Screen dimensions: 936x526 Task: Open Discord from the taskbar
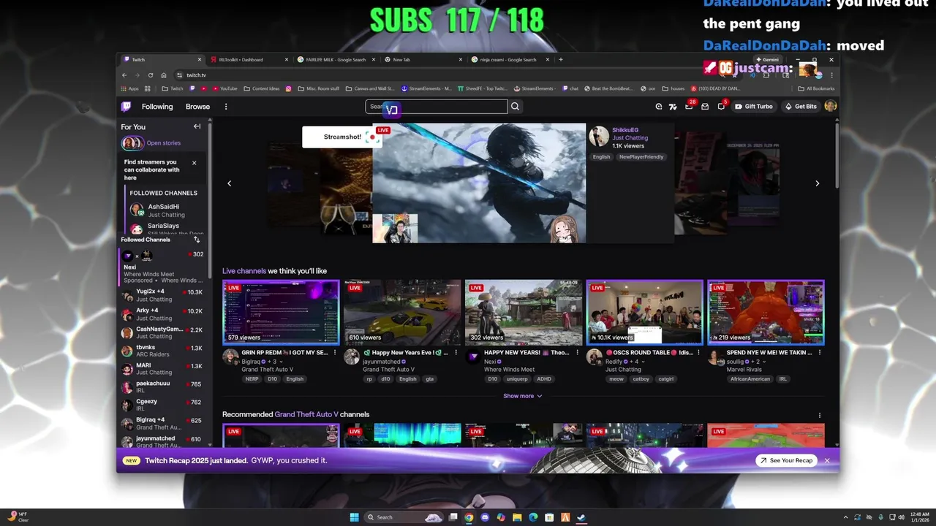(485, 517)
